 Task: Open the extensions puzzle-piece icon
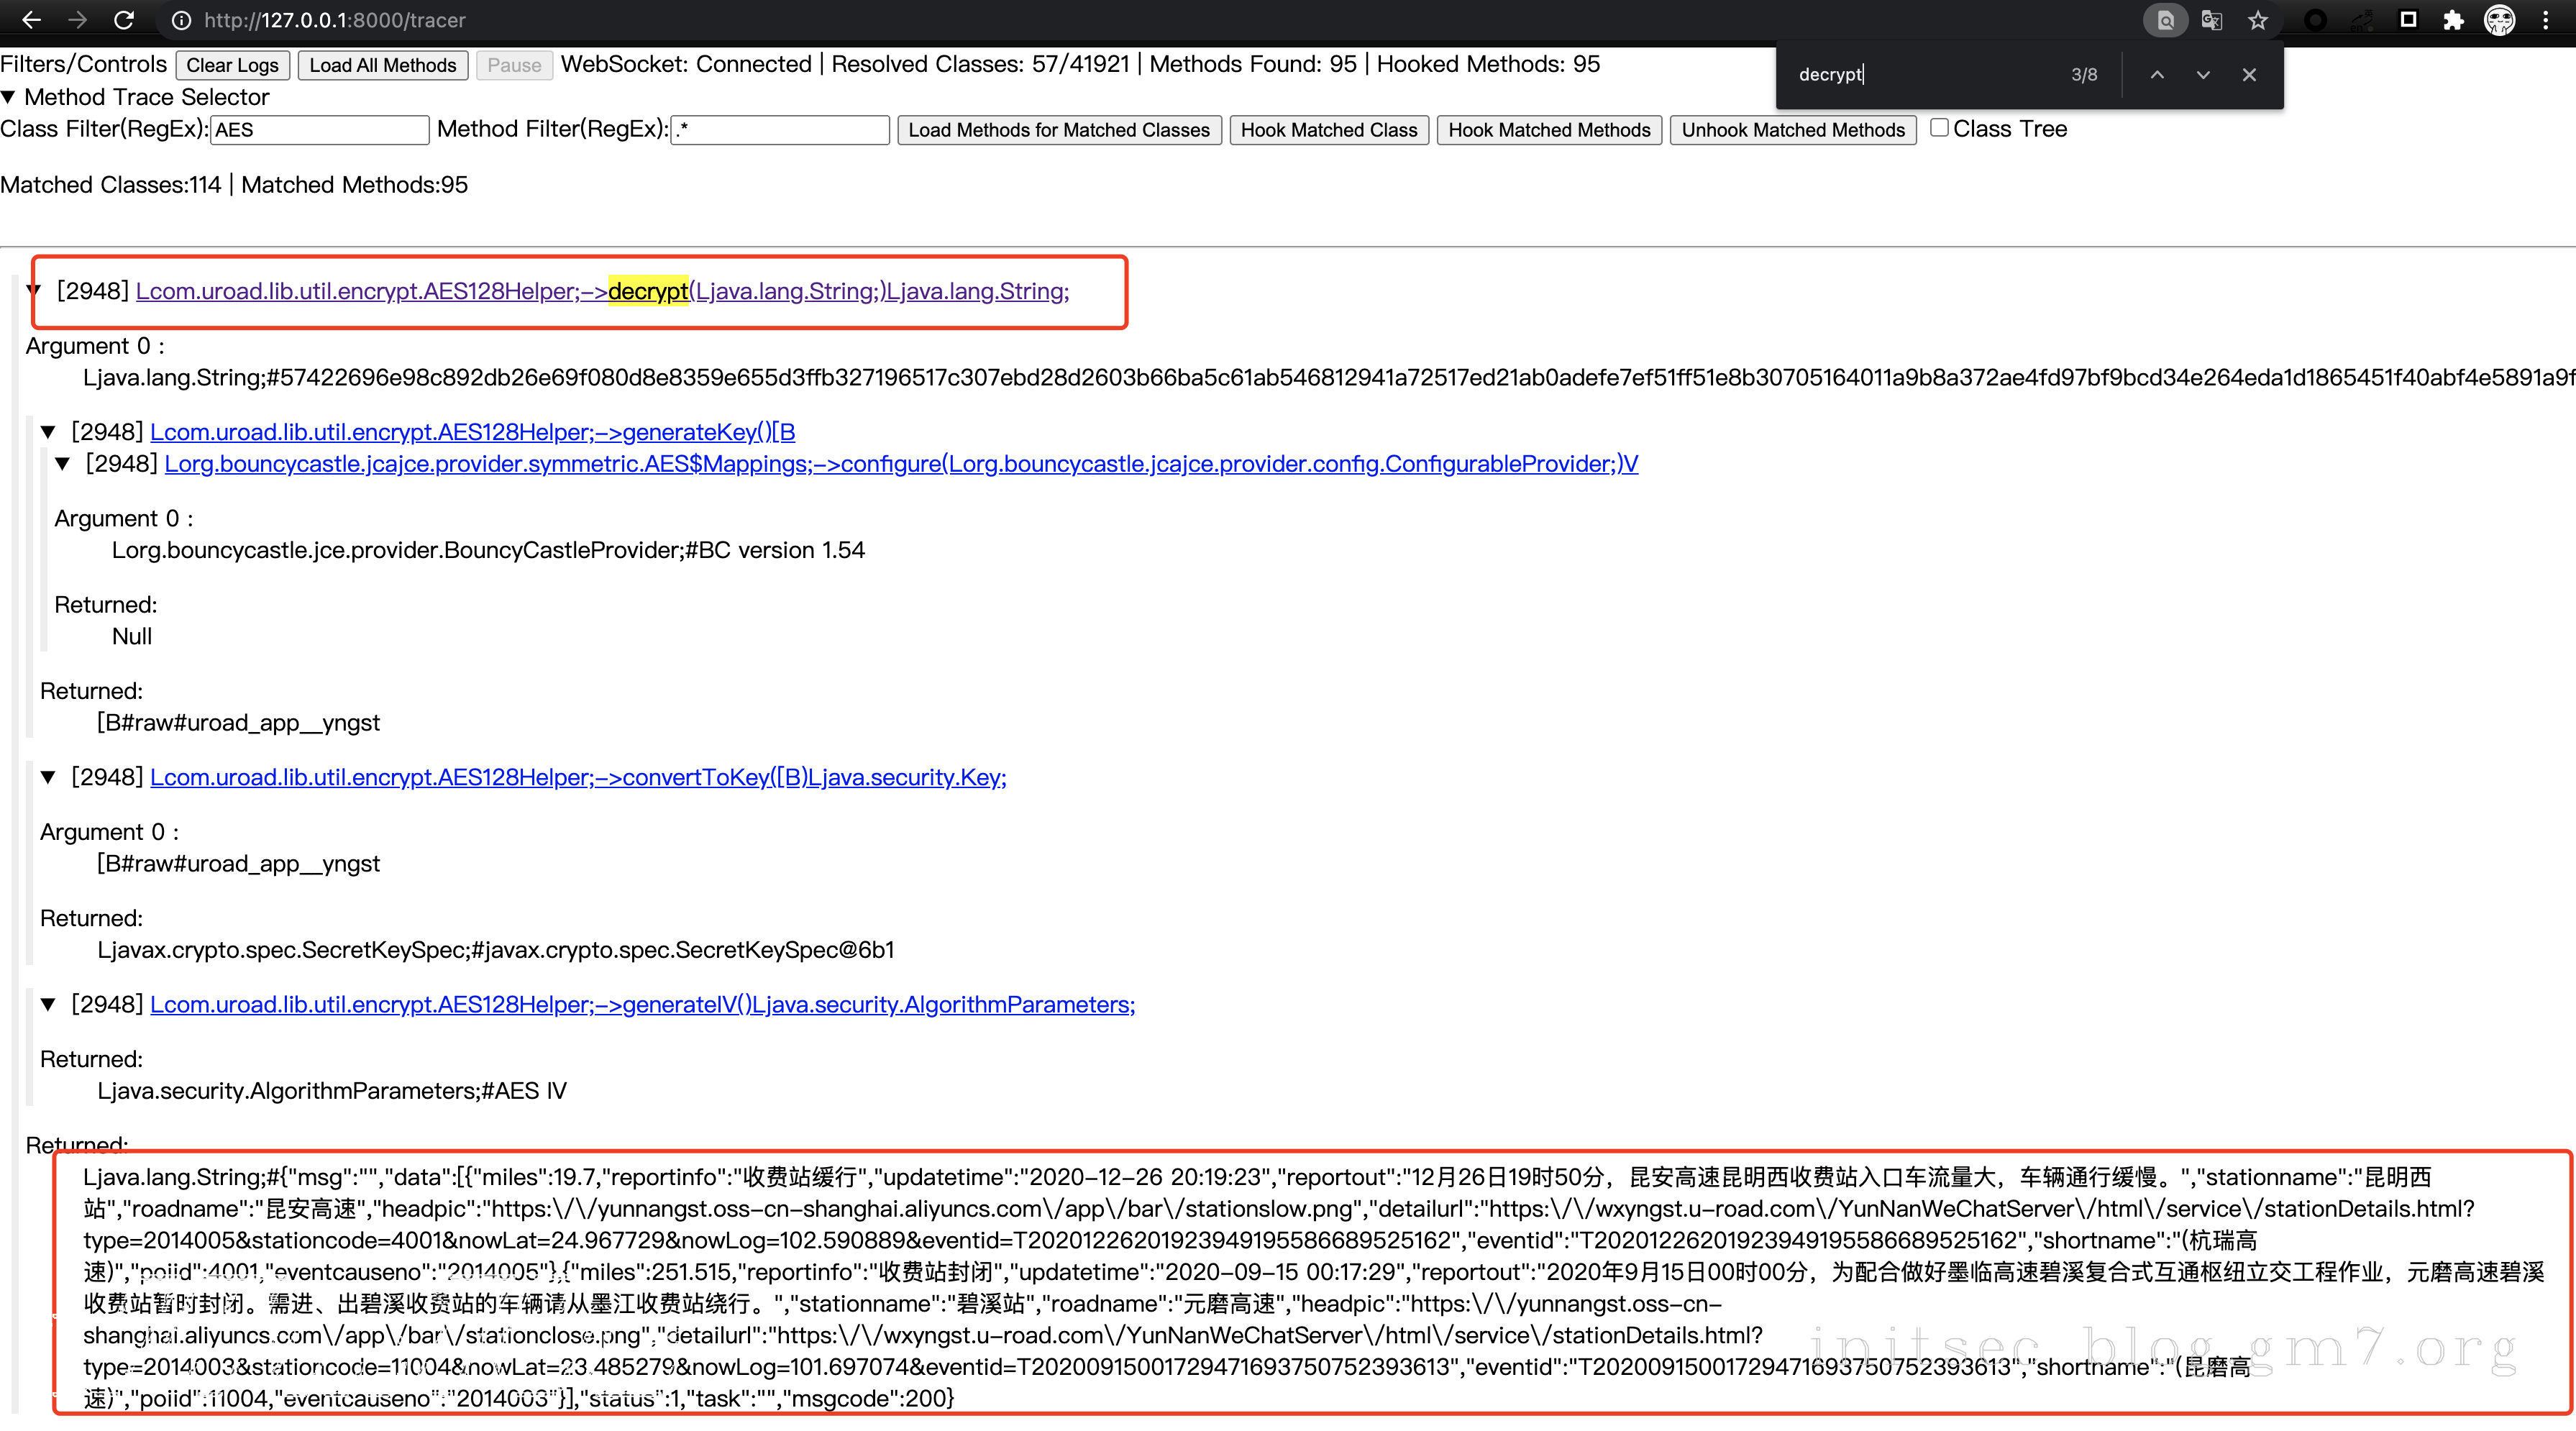click(2453, 20)
